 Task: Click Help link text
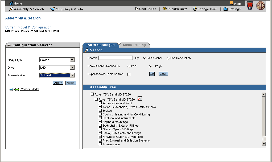point(237,4)
